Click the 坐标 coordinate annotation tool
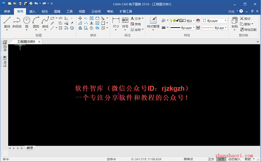 point(136,29)
